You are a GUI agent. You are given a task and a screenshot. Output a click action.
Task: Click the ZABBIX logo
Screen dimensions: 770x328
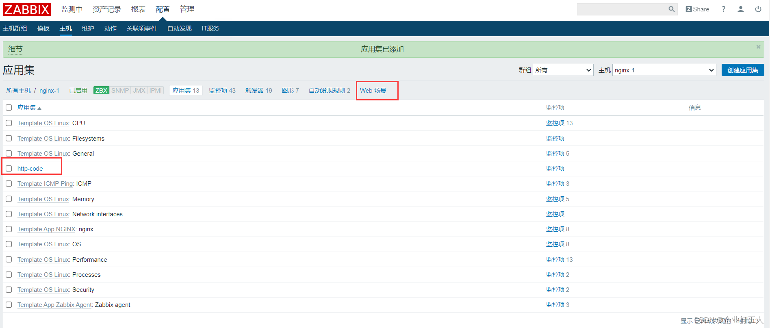pyautogui.click(x=27, y=9)
